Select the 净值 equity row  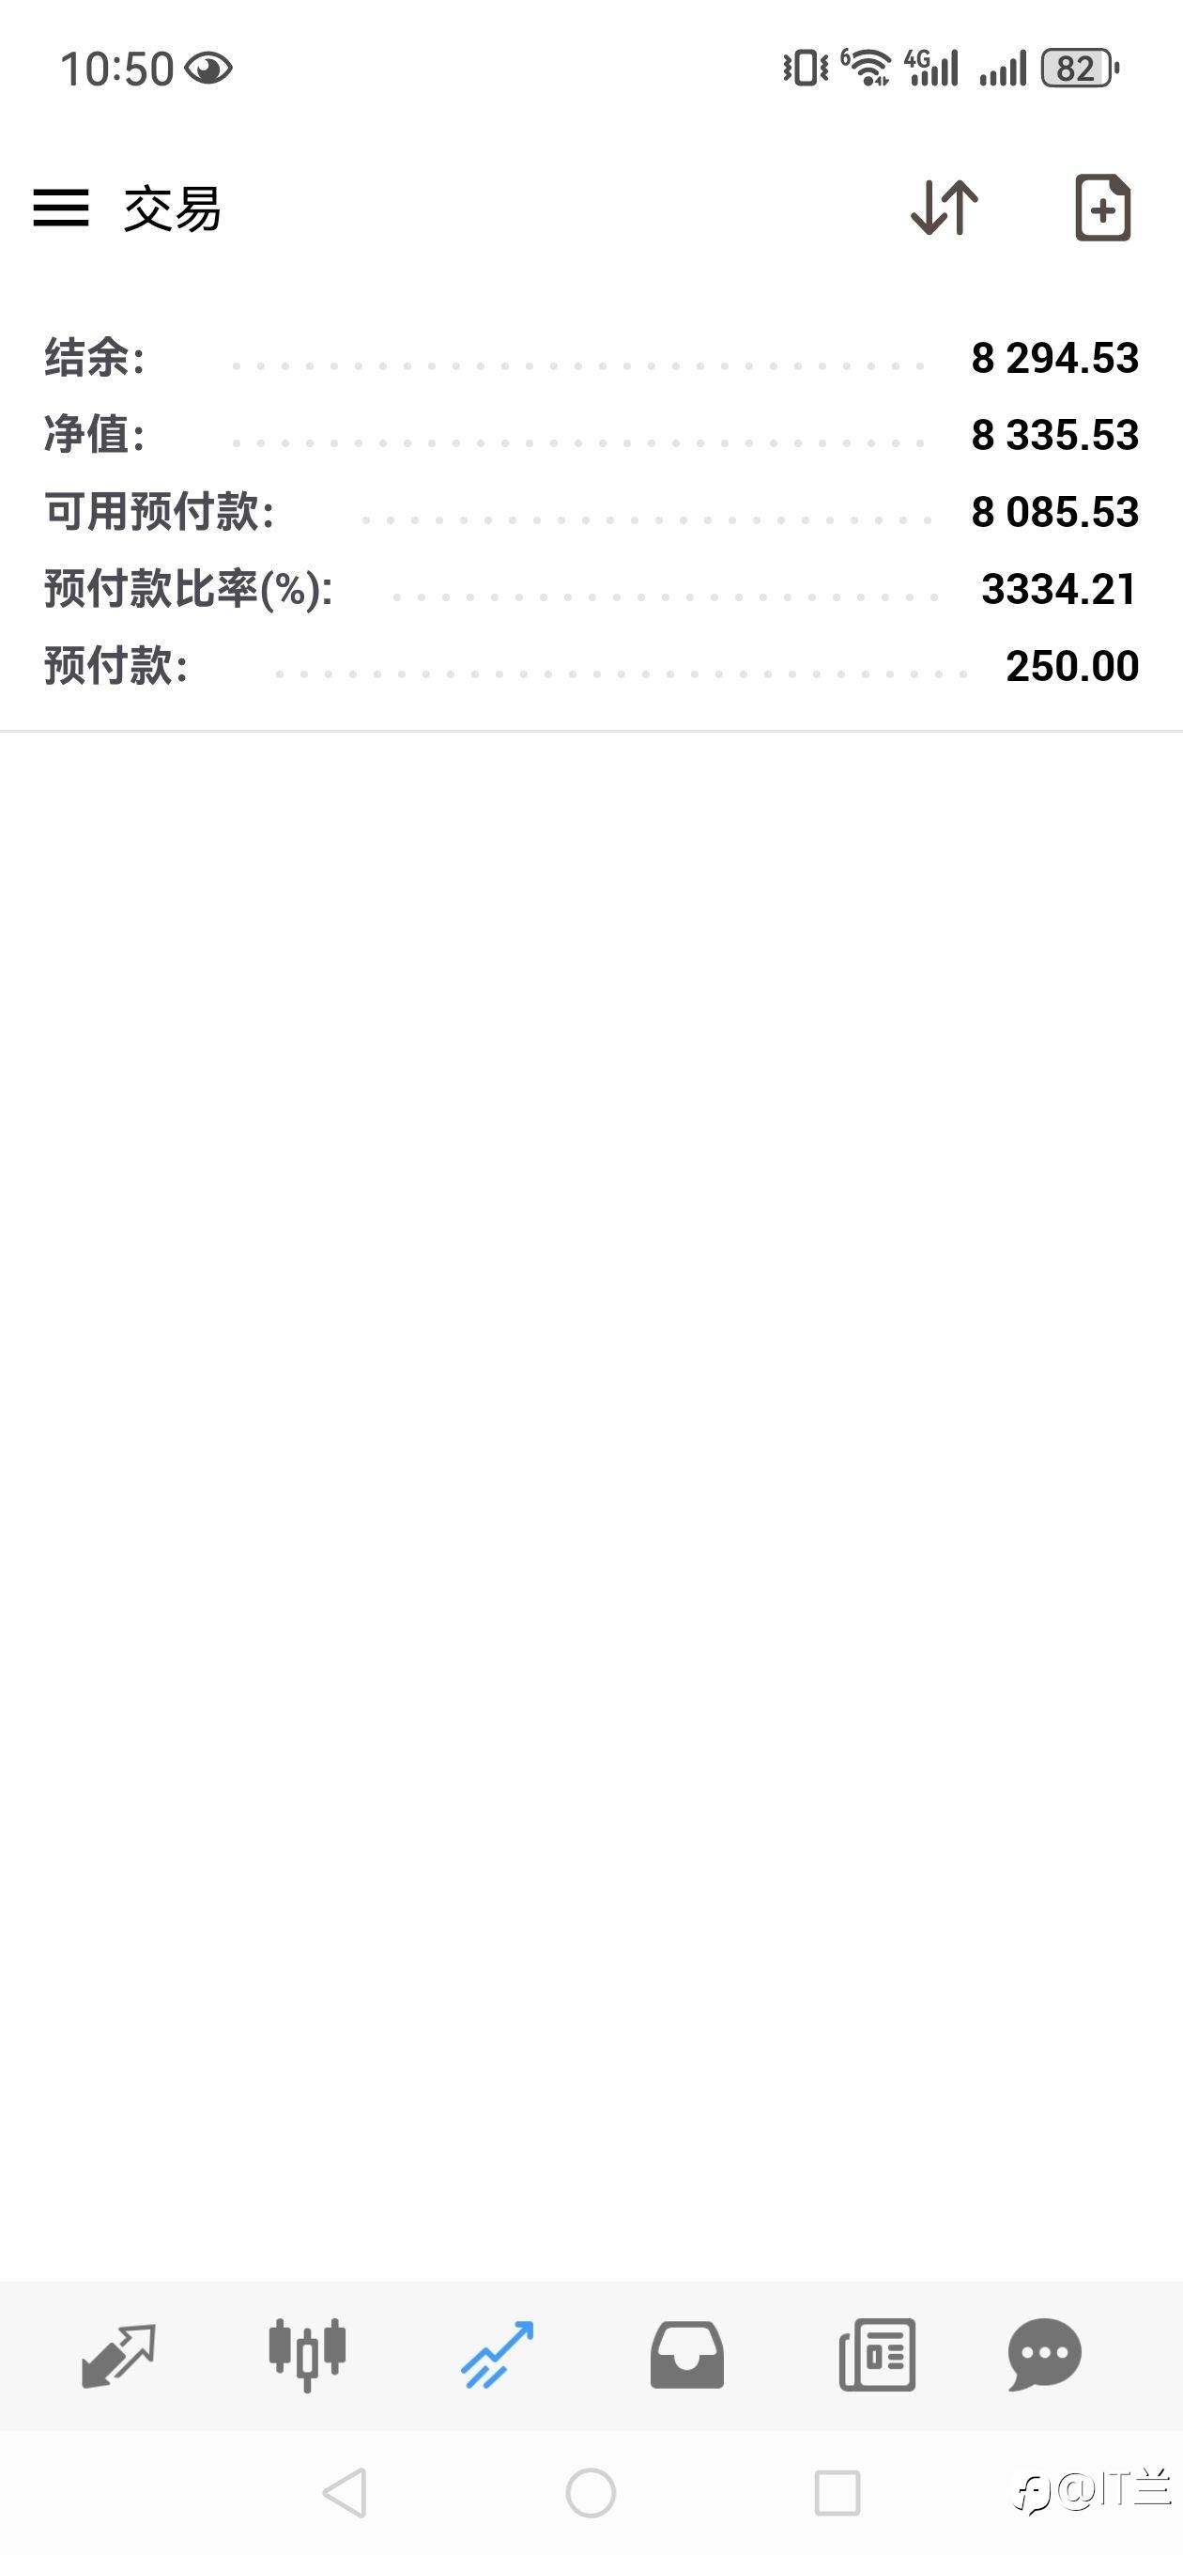pos(591,434)
